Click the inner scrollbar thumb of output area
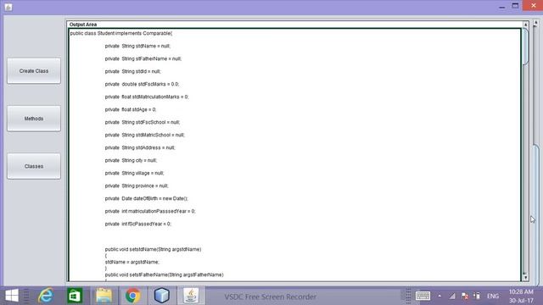 pyautogui.click(x=525, y=47)
